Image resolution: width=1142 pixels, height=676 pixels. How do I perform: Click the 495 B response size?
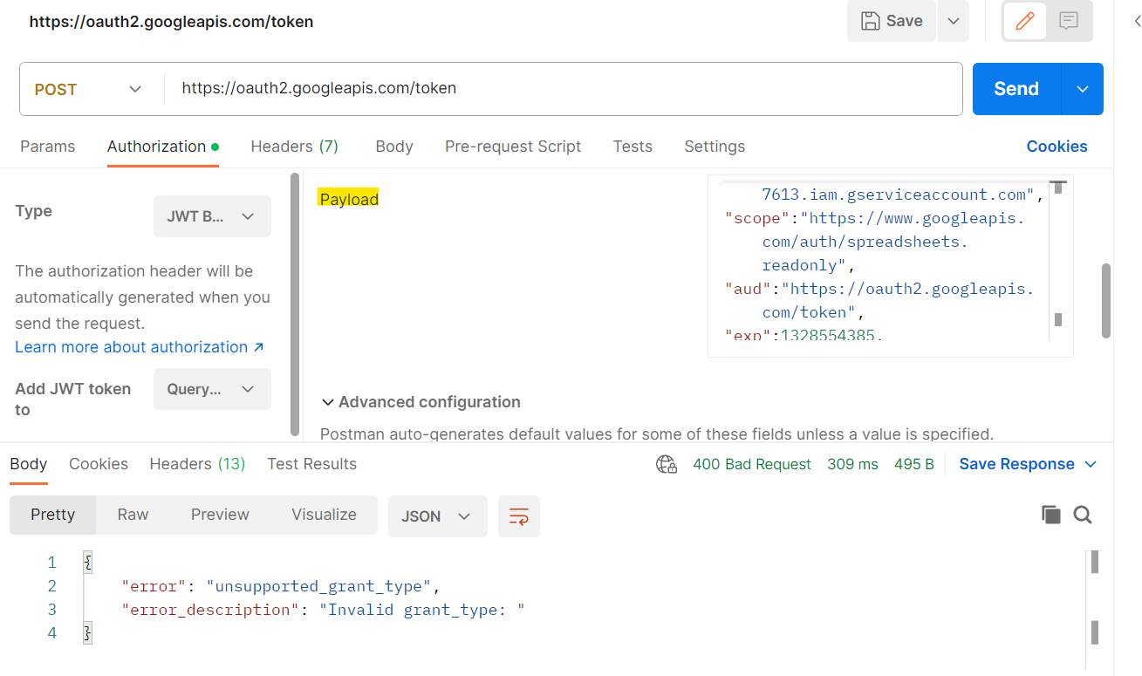(914, 464)
